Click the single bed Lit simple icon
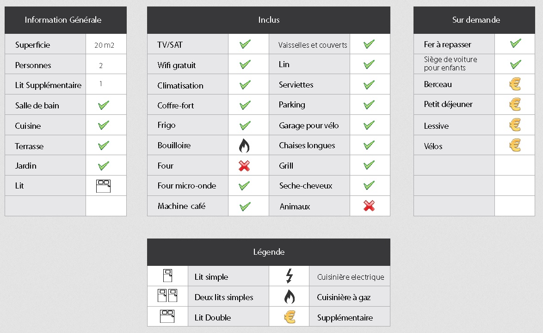Image resolution: width=543 pixels, height=333 pixels. point(167,276)
